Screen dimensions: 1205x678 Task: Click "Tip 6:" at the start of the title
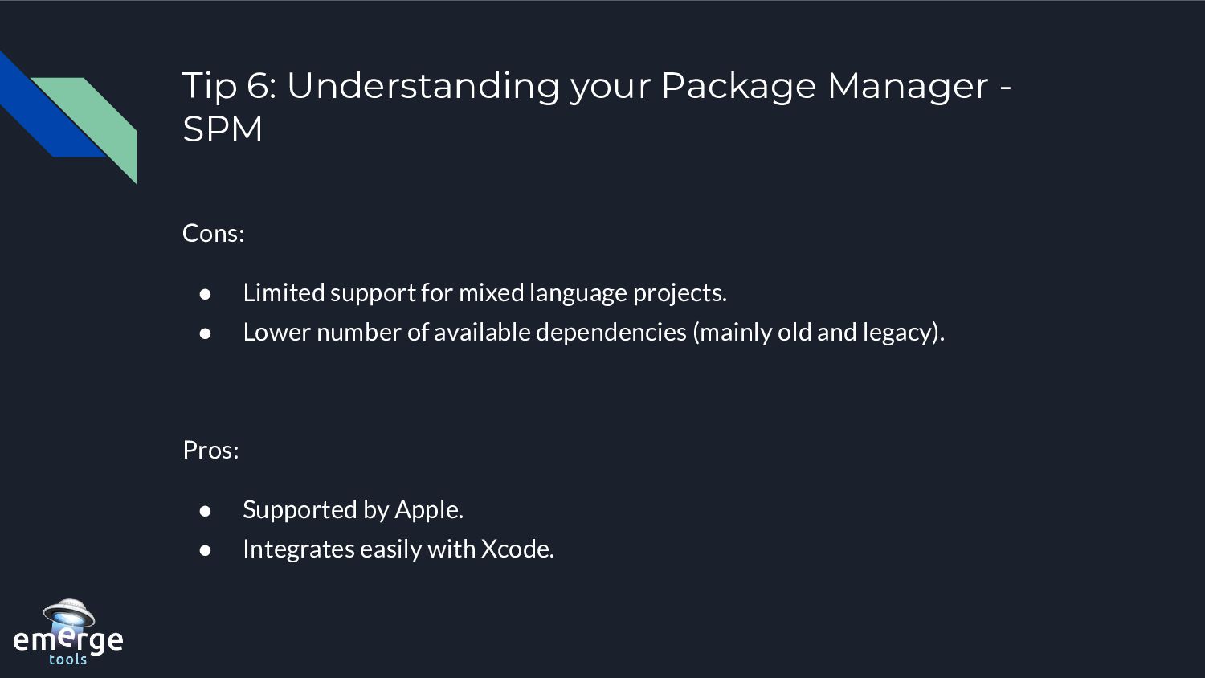[229, 86]
